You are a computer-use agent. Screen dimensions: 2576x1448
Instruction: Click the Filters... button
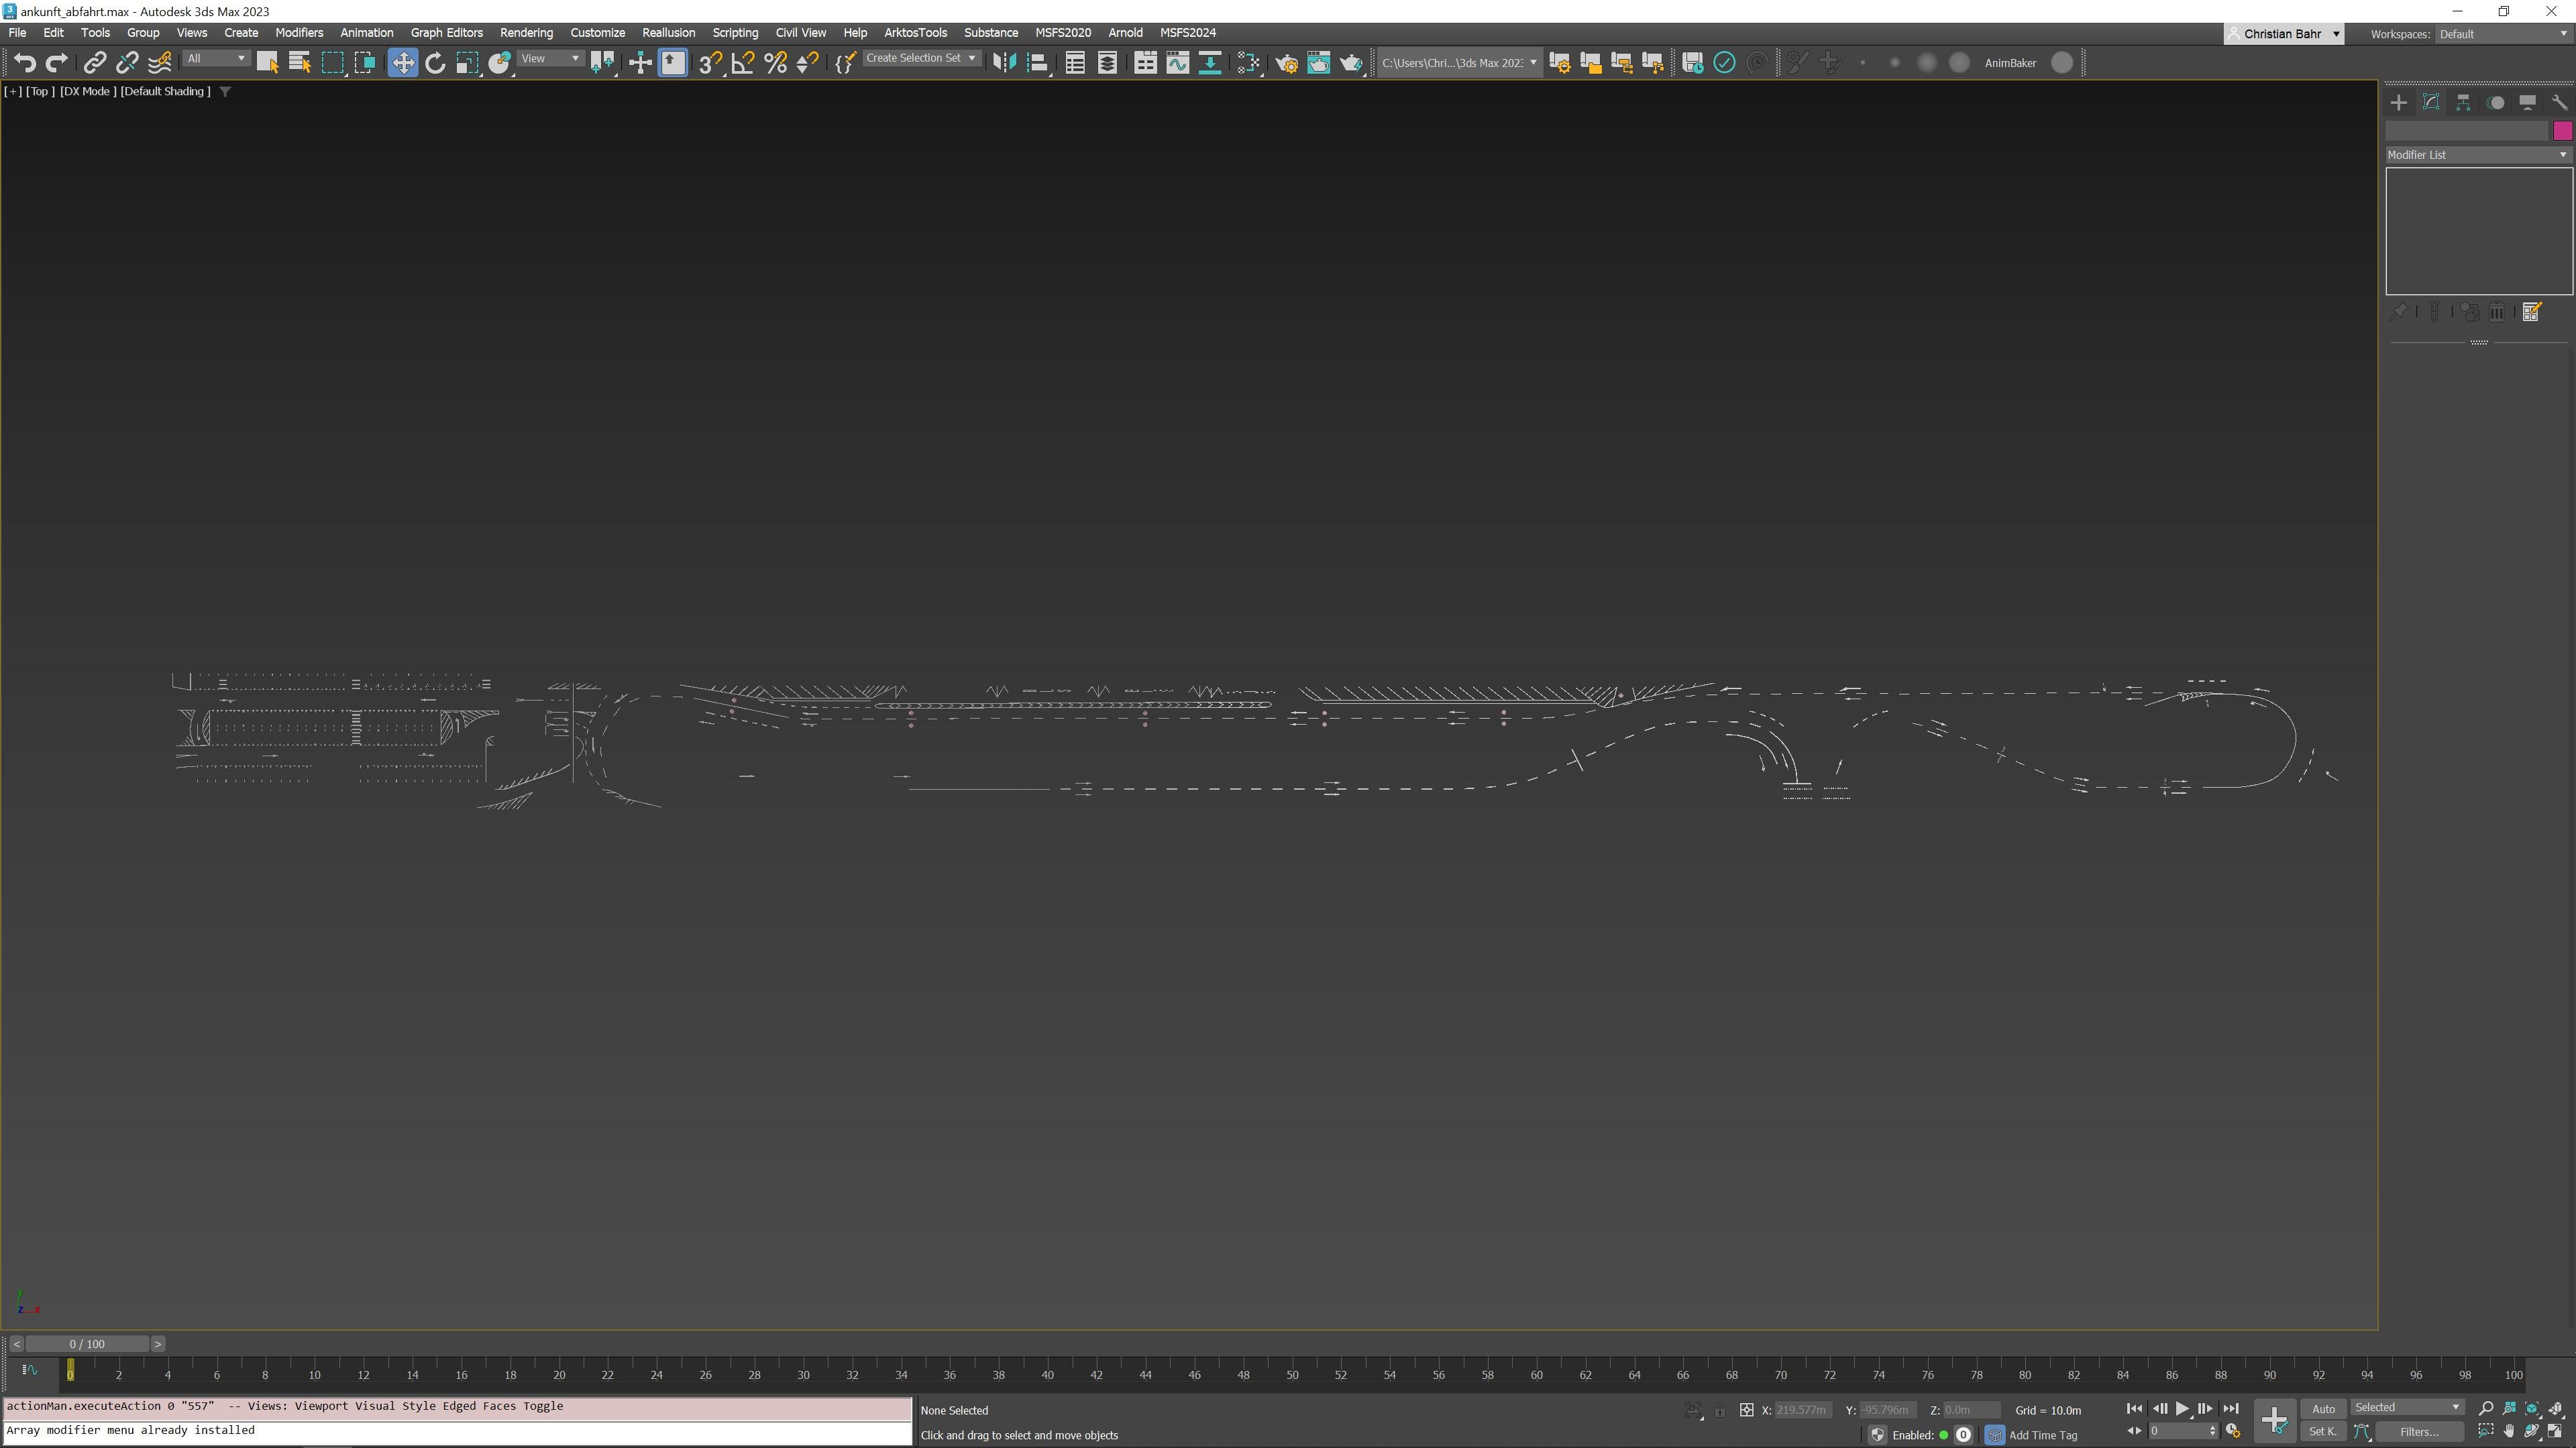pos(2420,1432)
